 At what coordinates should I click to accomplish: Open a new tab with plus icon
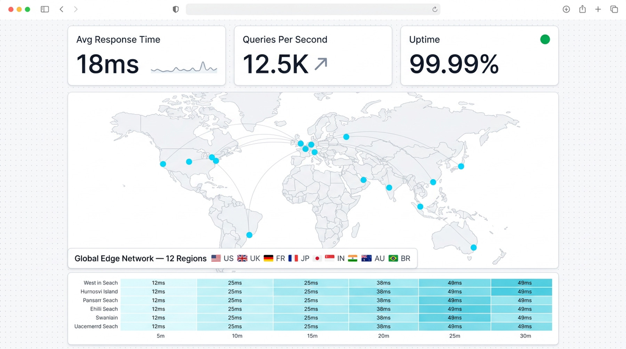point(598,9)
